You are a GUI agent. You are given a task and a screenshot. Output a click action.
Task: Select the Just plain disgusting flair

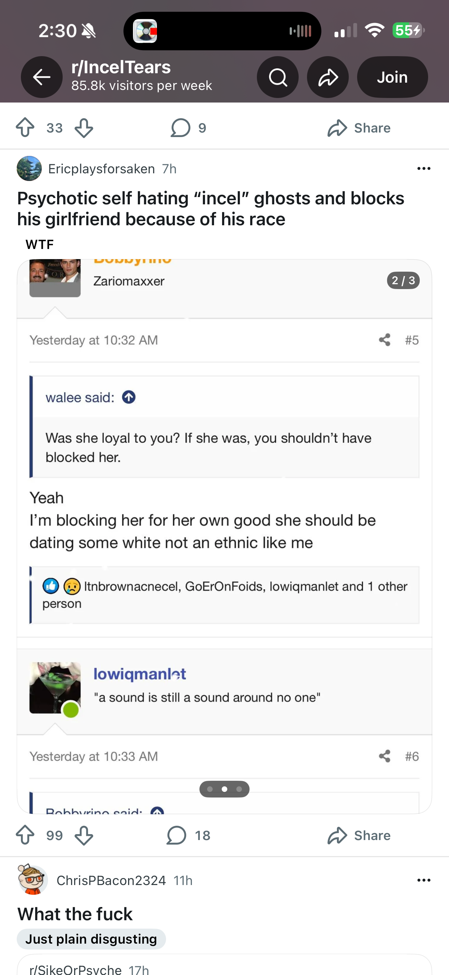[91, 939]
